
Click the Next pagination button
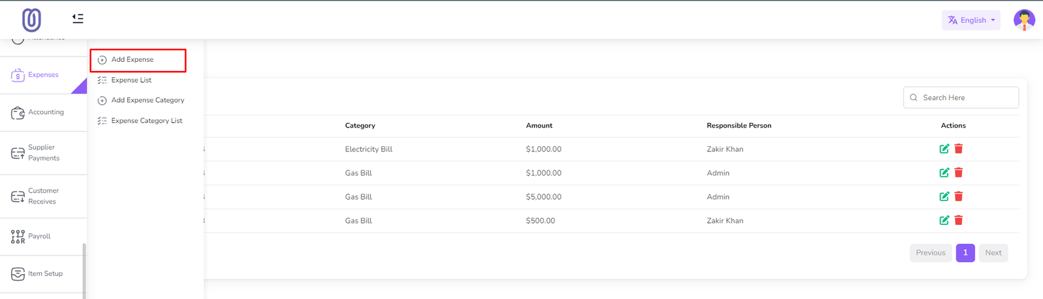[x=993, y=253]
